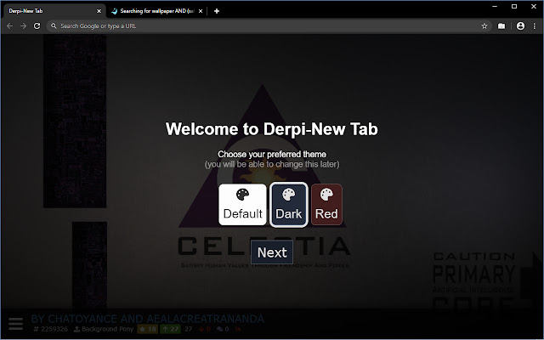Screen dimensions: 544x340
Task: Open the comments count icon
Action: (223, 329)
